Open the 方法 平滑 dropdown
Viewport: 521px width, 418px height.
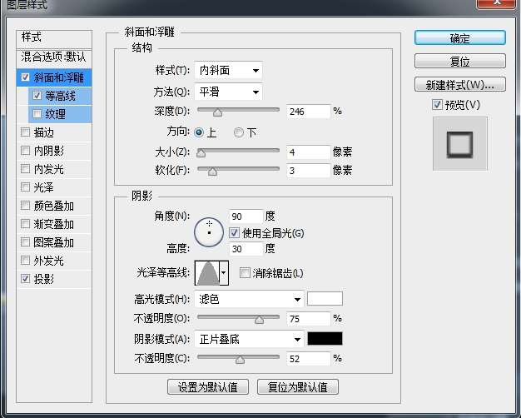(228, 91)
